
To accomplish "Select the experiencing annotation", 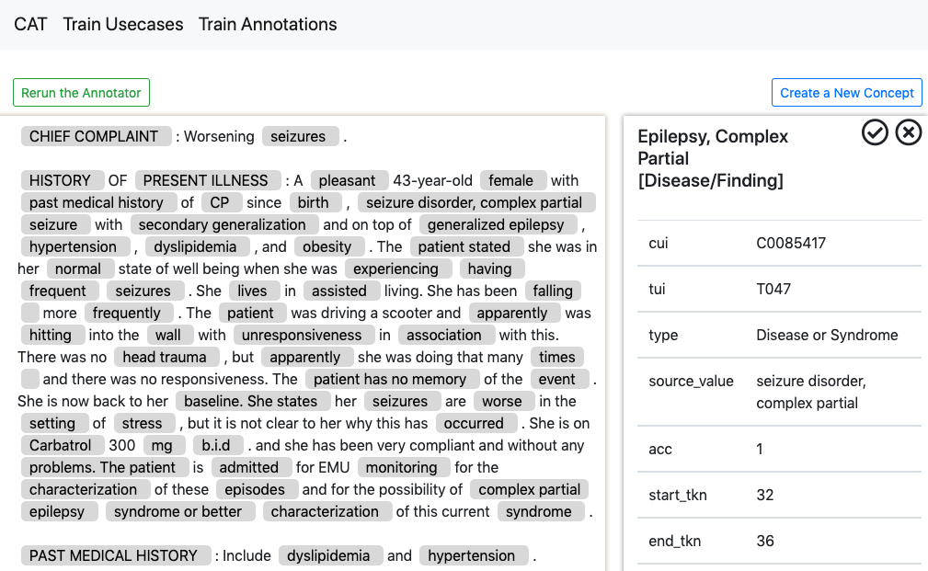I will pos(398,268).
